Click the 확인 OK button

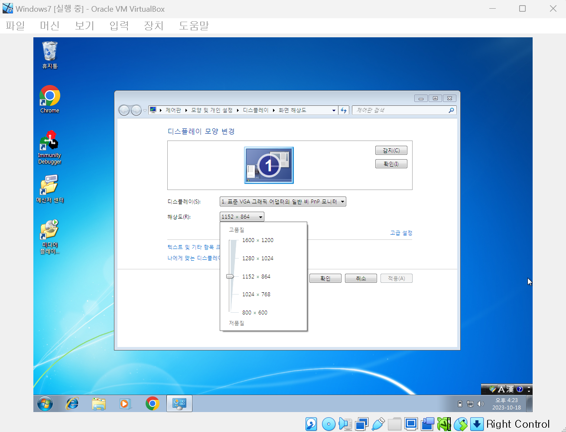[325, 278]
